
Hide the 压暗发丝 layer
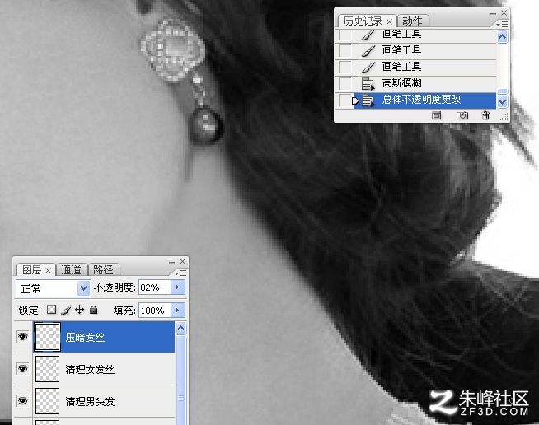click(x=23, y=336)
